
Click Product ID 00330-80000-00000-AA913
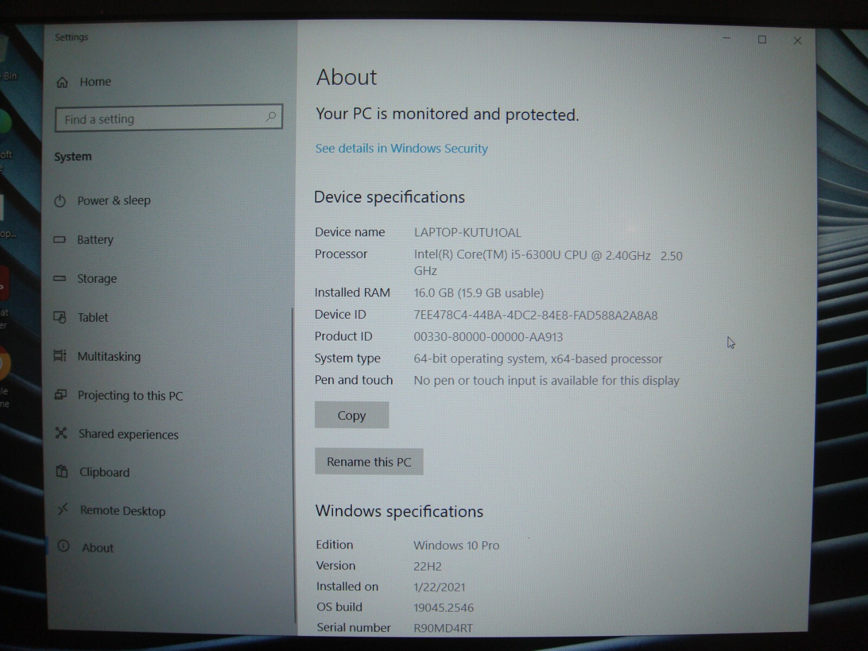point(488,337)
